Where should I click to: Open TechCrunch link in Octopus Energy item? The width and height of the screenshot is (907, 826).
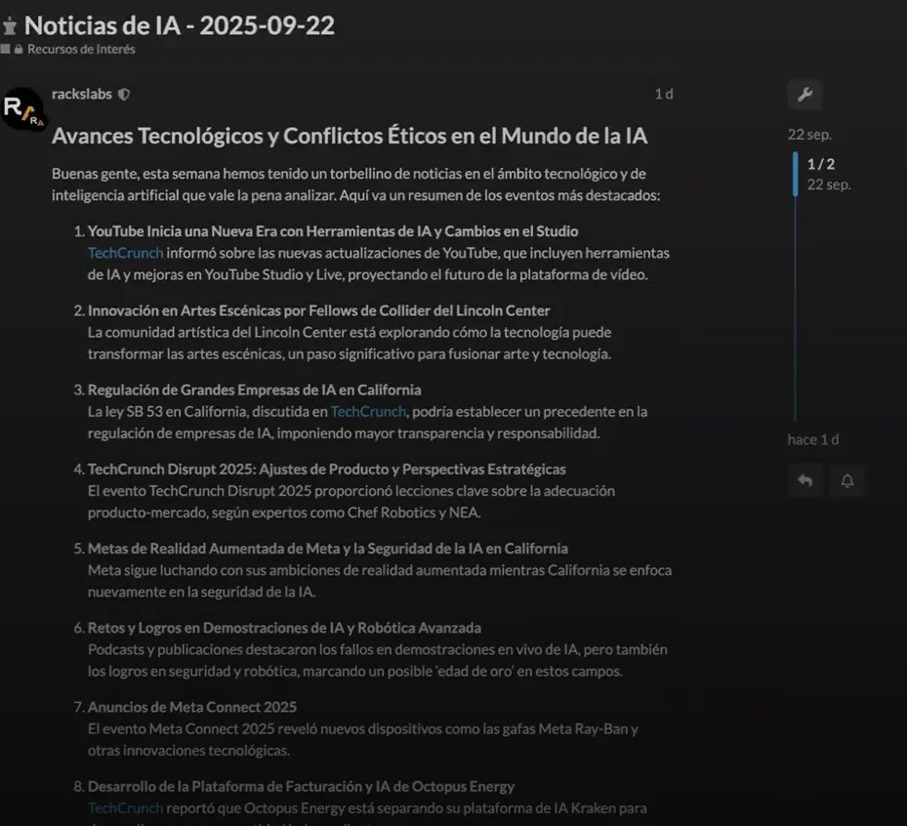click(x=125, y=808)
